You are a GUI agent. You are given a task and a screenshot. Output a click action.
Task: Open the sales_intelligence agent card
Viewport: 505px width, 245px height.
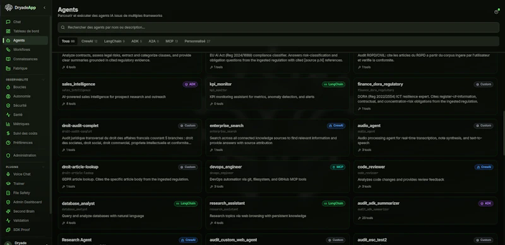(x=130, y=94)
